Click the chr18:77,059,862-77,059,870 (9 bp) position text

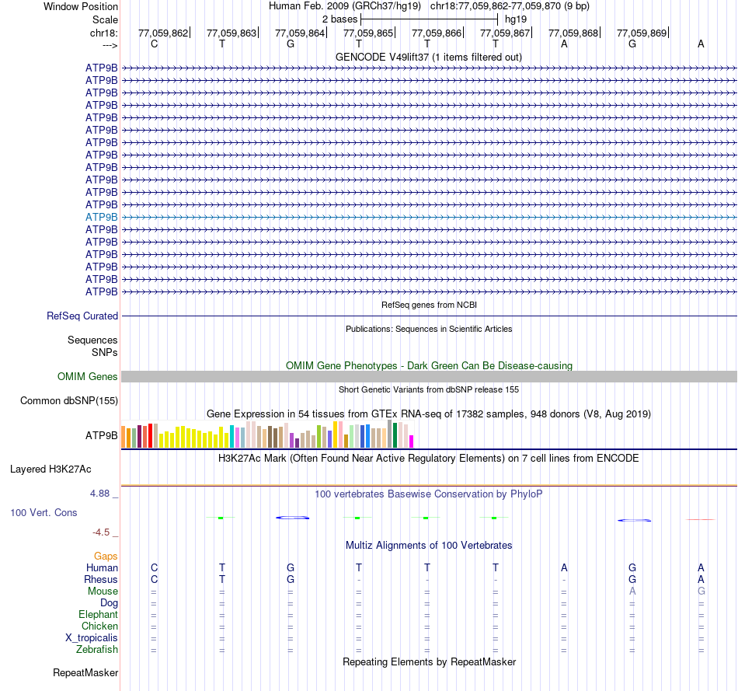pos(510,6)
